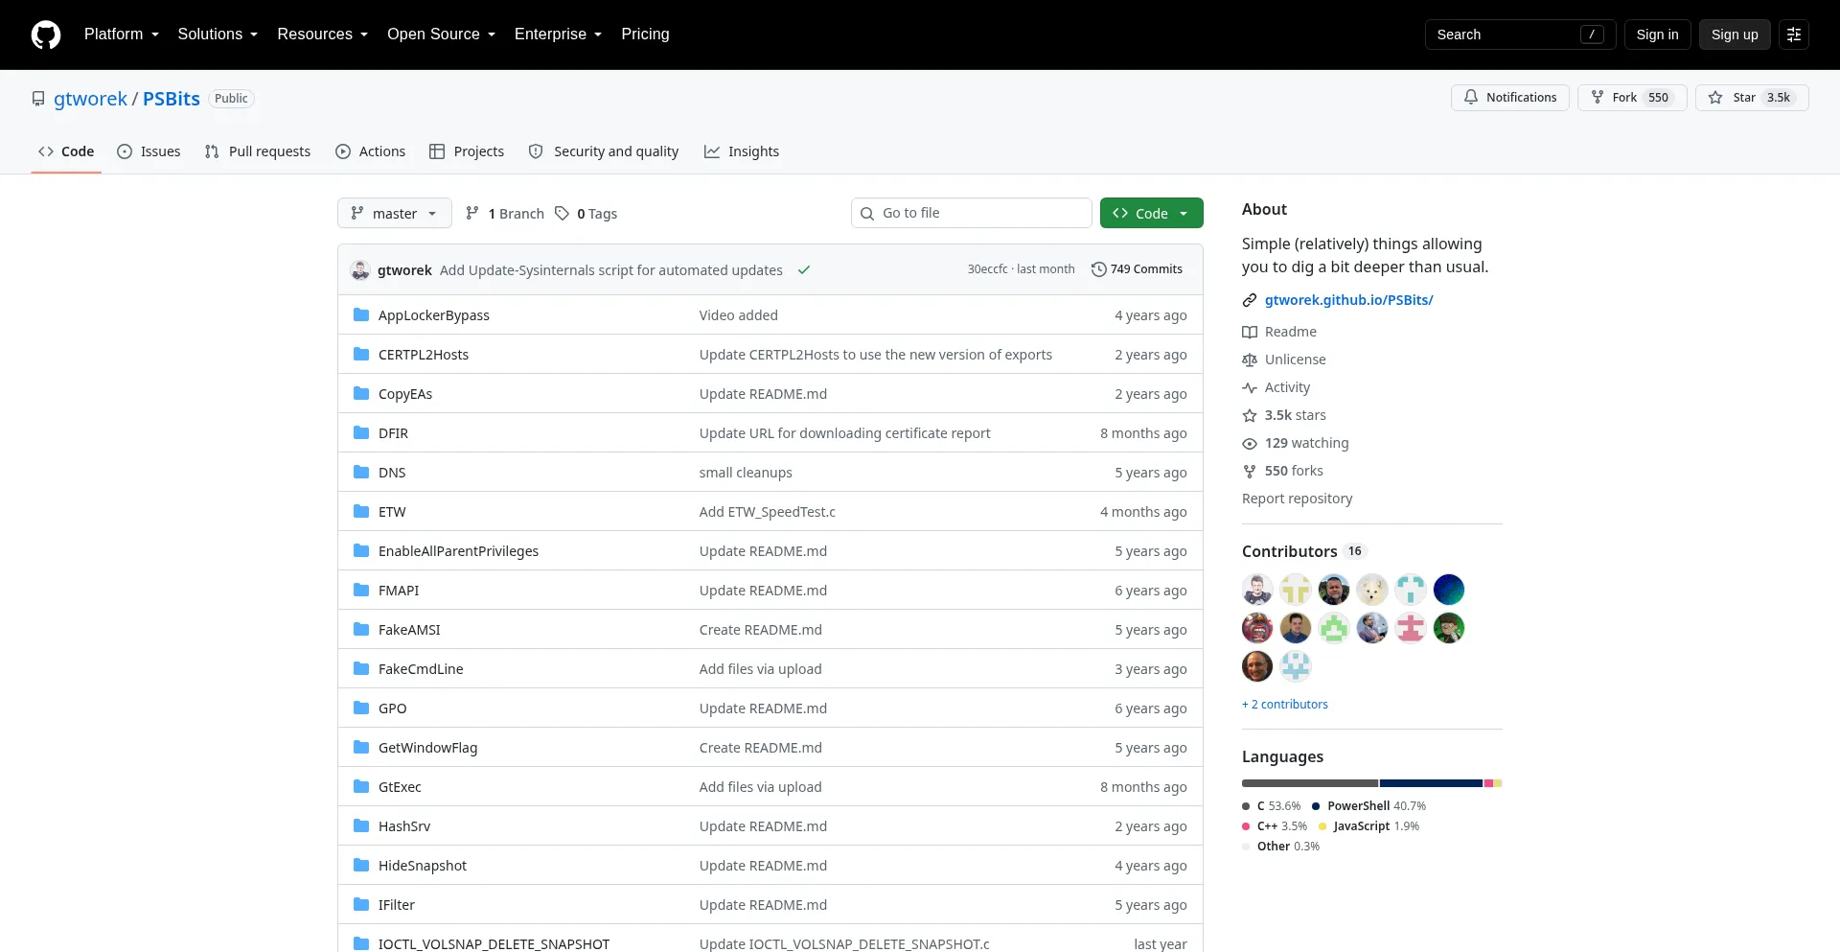Click the Notifications button
This screenshot has width=1840, height=952.
(x=1510, y=98)
